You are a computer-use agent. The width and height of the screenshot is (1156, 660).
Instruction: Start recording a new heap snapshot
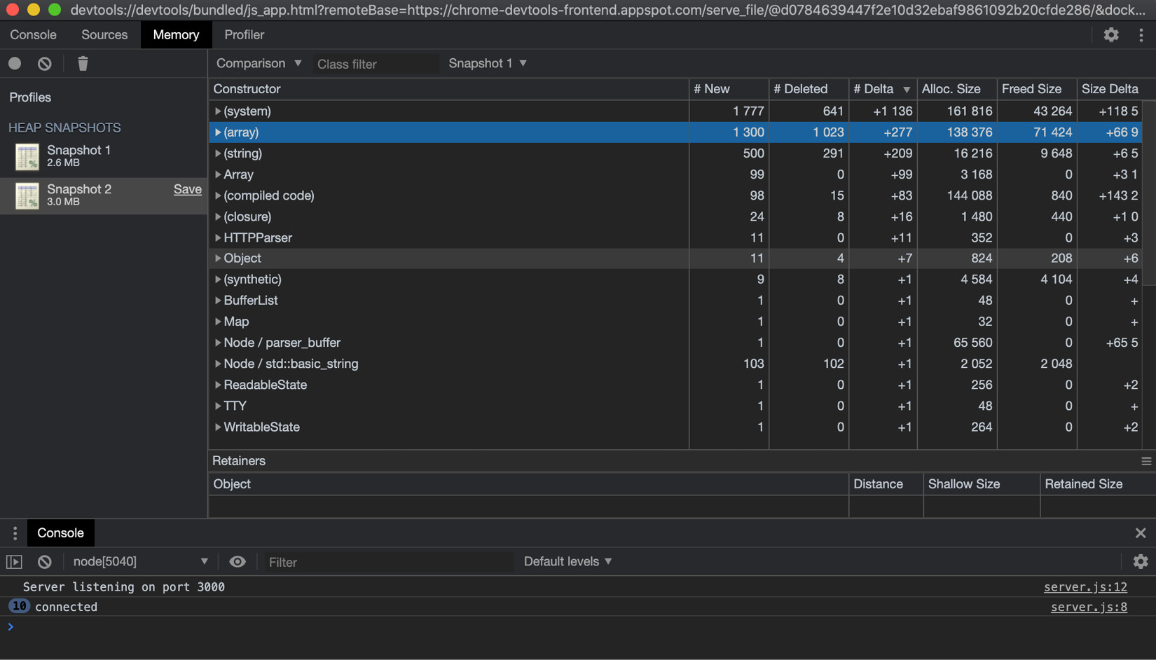click(14, 63)
